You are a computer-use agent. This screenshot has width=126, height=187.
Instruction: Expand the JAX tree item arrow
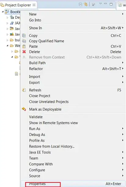point(7,23)
